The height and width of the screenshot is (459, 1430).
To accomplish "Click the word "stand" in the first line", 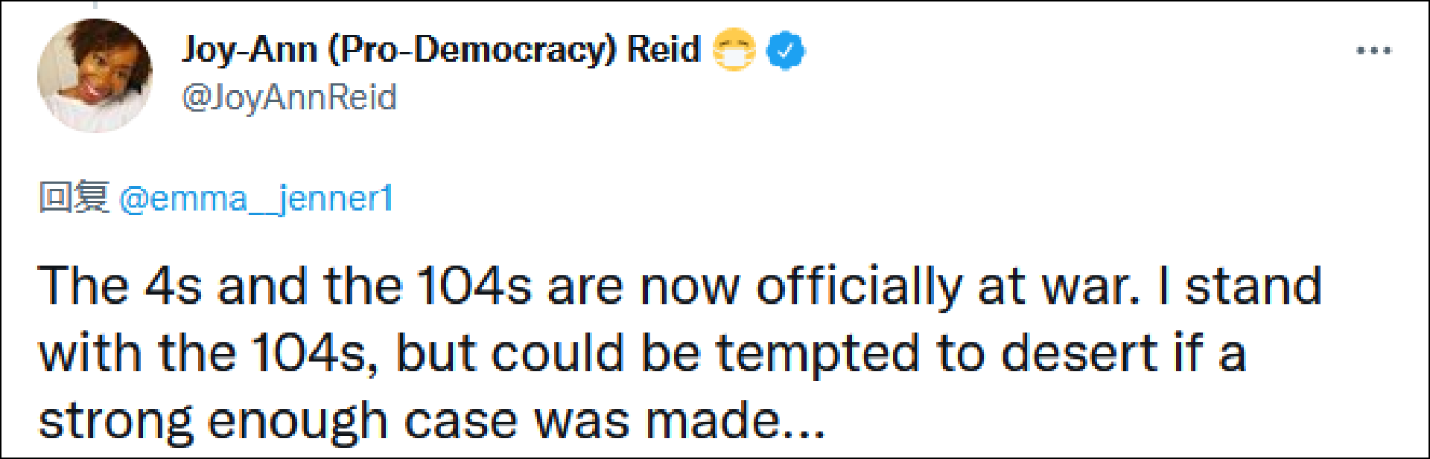I will [1253, 286].
